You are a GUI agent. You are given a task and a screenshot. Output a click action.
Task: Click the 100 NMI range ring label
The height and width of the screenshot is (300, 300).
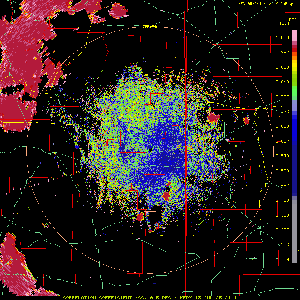point(150,26)
